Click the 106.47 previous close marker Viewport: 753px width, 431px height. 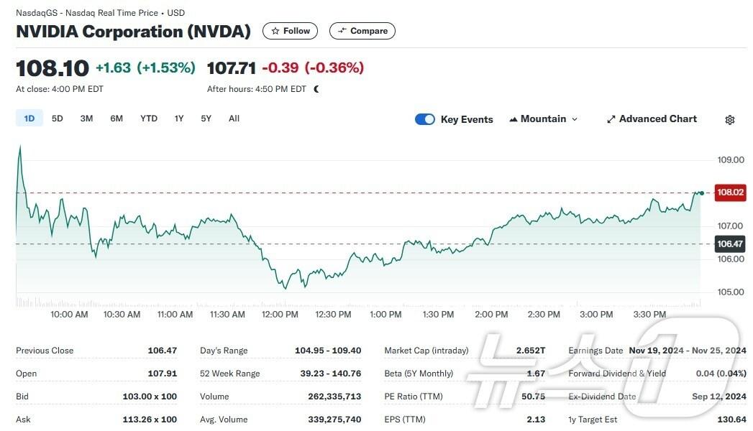point(729,244)
